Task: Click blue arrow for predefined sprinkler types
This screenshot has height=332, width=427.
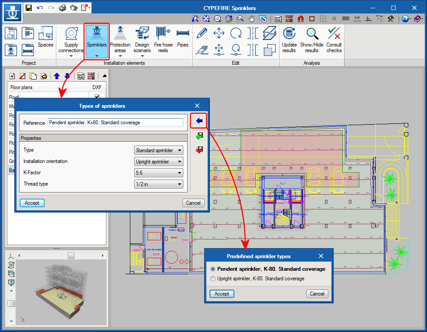Action: 199,121
